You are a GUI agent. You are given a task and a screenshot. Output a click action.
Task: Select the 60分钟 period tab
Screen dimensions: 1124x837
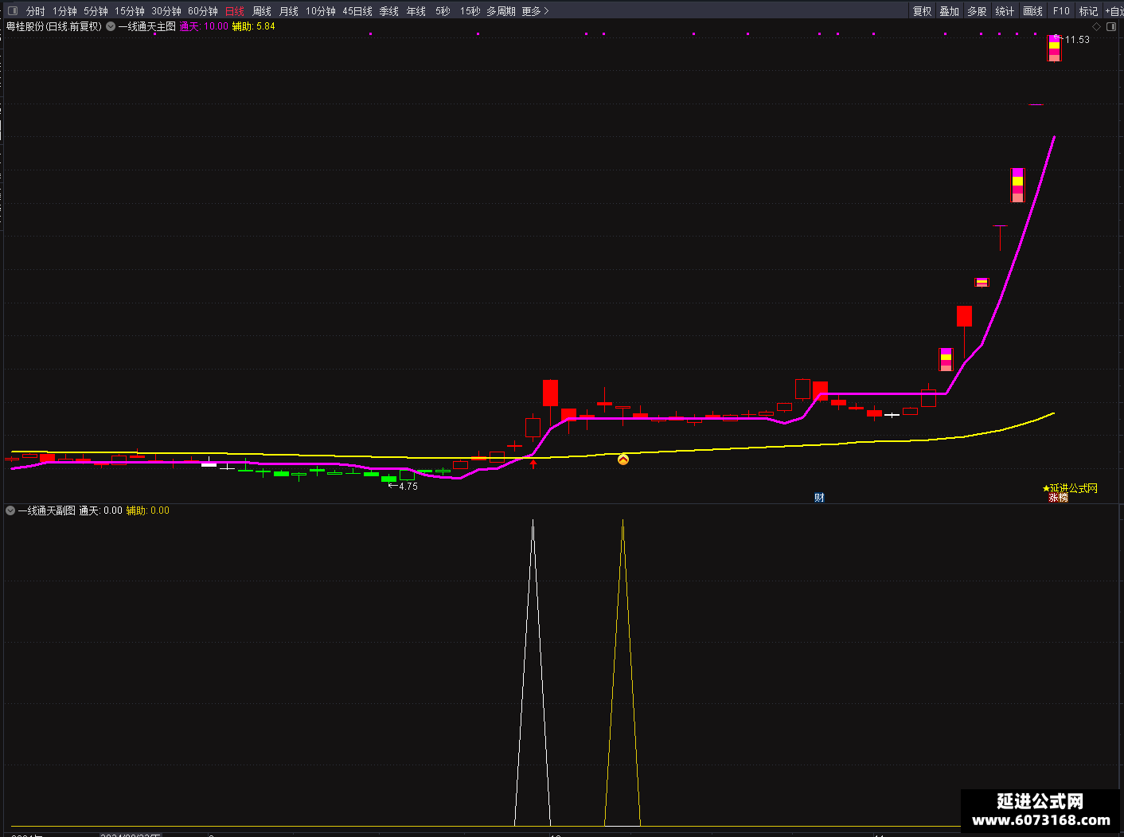(202, 11)
